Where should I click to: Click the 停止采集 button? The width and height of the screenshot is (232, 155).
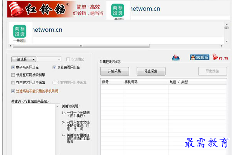(151, 71)
